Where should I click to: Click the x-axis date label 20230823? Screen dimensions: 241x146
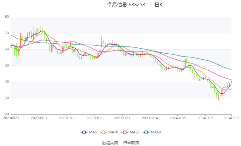point(11,118)
